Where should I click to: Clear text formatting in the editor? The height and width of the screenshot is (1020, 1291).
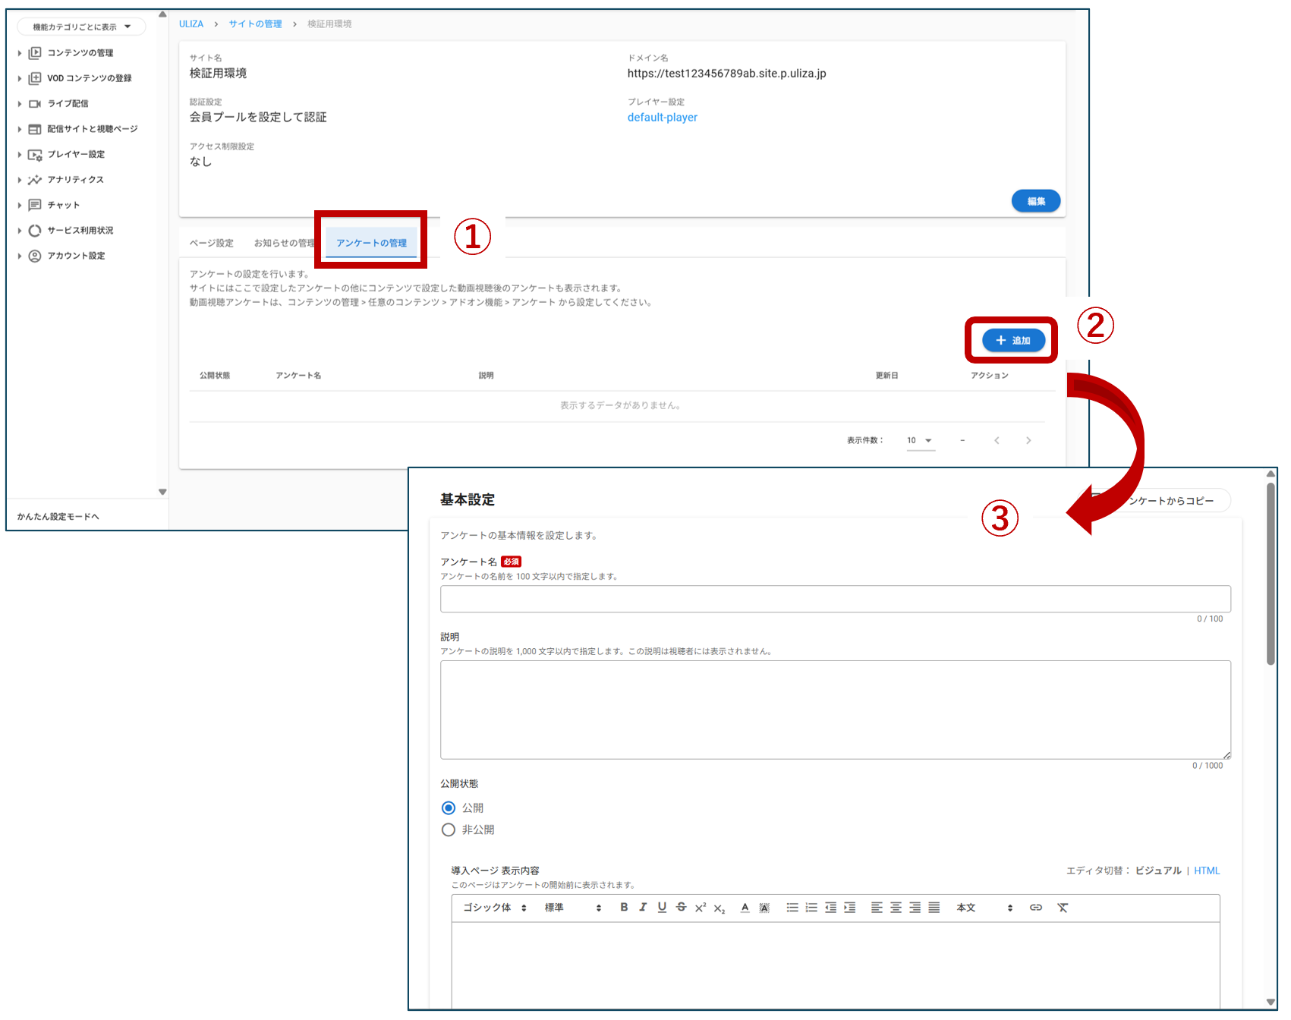[1063, 908]
